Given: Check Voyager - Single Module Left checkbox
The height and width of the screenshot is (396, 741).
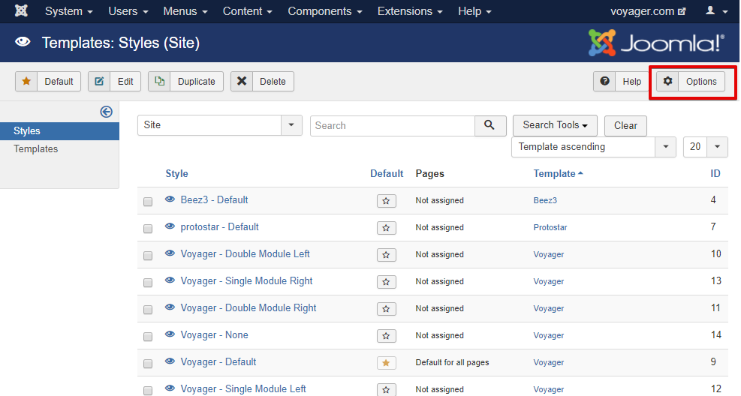Looking at the screenshot, I should (148, 390).
